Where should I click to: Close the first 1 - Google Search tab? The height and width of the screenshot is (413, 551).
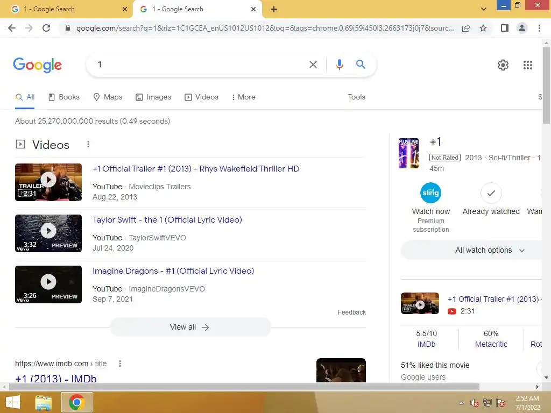coord(125,10)
